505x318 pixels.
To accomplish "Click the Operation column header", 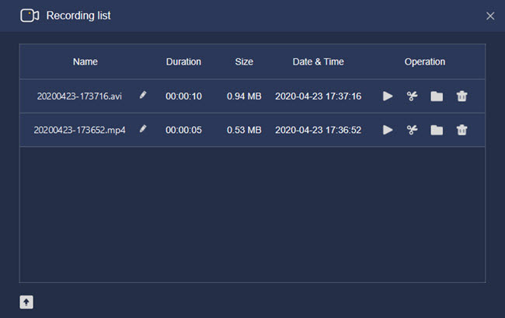I will [x=425, y=61].
